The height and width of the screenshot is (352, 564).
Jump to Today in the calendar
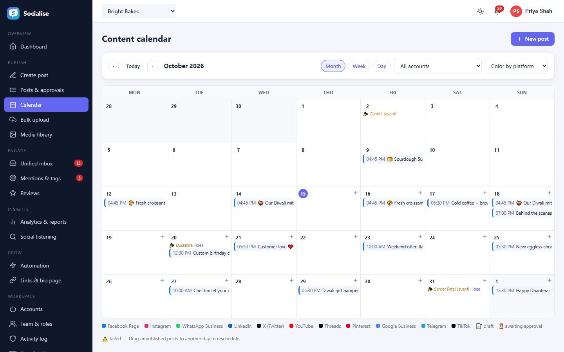(x=133, y=66)
